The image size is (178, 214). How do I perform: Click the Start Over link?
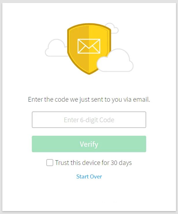click(x=89, y=176)
